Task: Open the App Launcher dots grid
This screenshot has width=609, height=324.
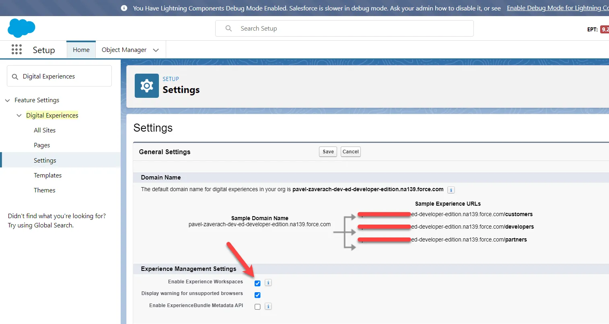Action: click(x=16, y=50)
